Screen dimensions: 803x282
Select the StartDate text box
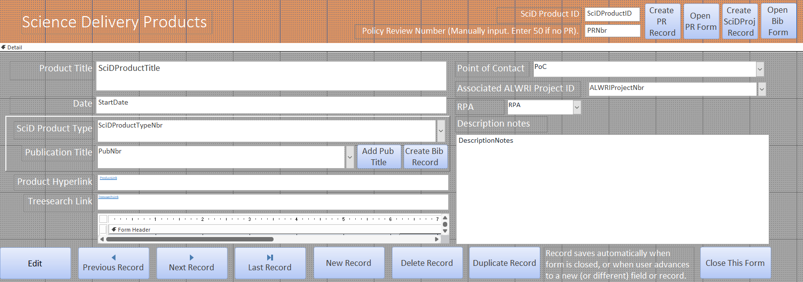[x=271, y=105]
